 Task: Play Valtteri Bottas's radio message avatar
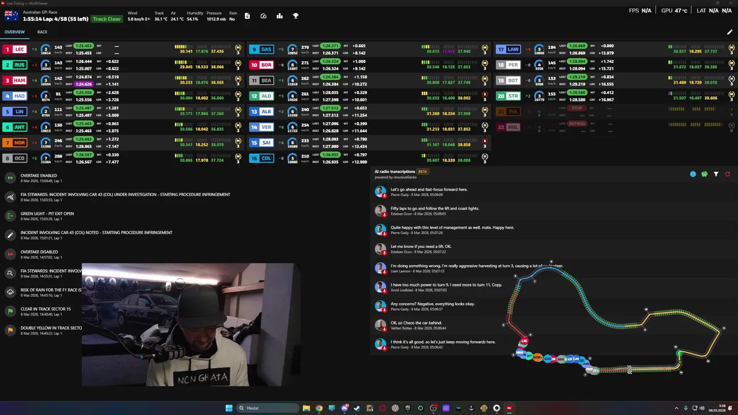[380, 325]
